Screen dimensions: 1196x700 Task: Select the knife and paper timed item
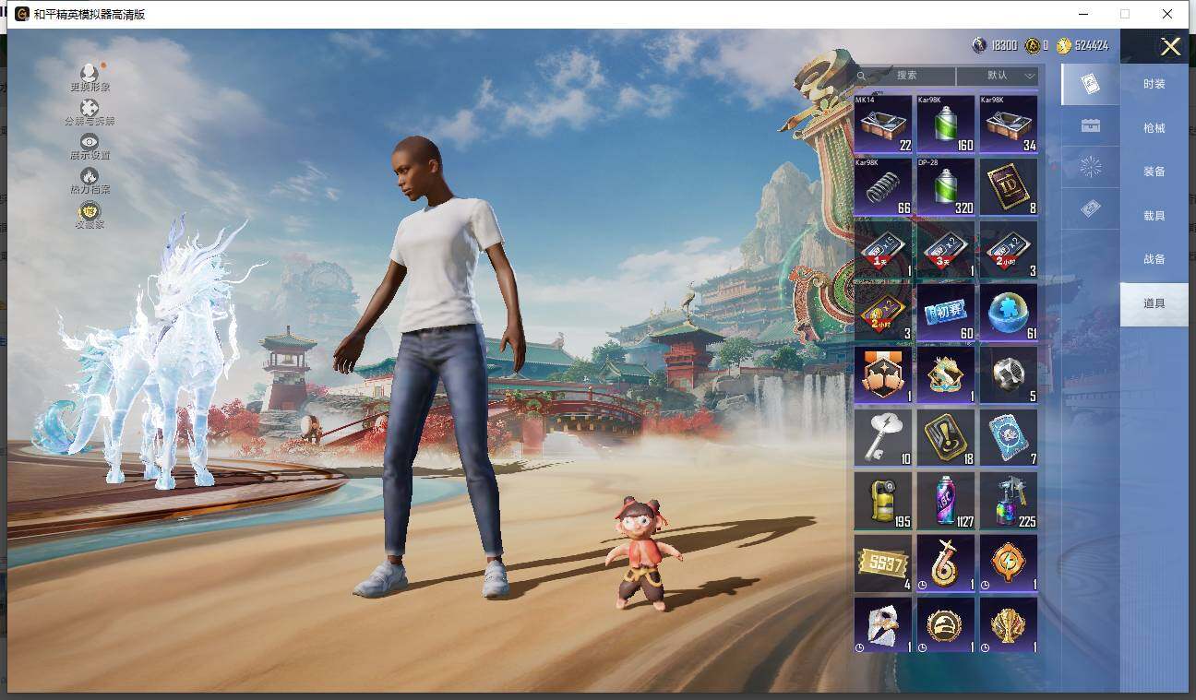[x=883, y=625]
